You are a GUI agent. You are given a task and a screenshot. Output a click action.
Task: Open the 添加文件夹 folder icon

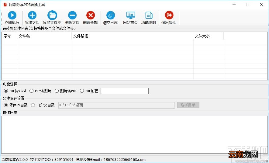click(x=52, y=15)
